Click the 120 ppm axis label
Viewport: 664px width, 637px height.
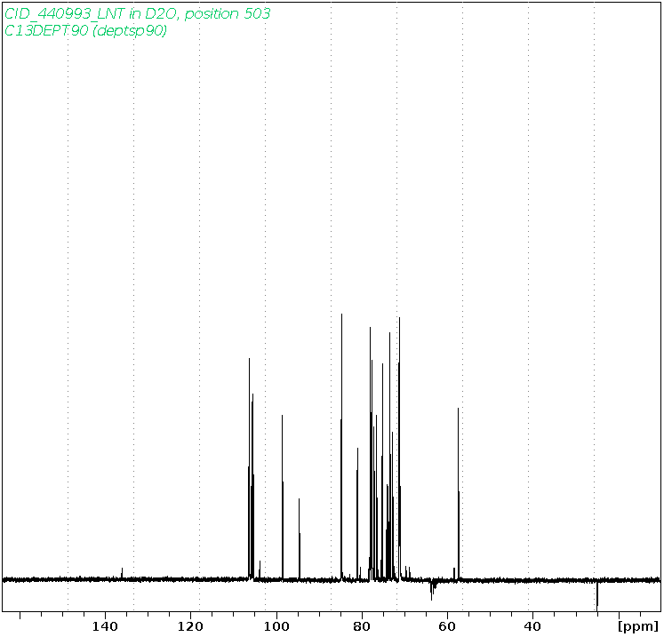point(190,626)
